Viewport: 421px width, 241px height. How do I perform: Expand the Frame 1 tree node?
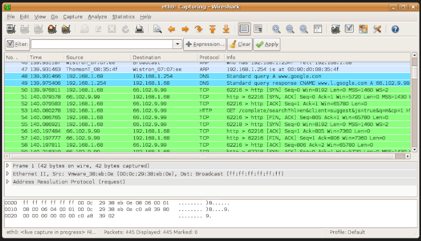pos(8,165)
